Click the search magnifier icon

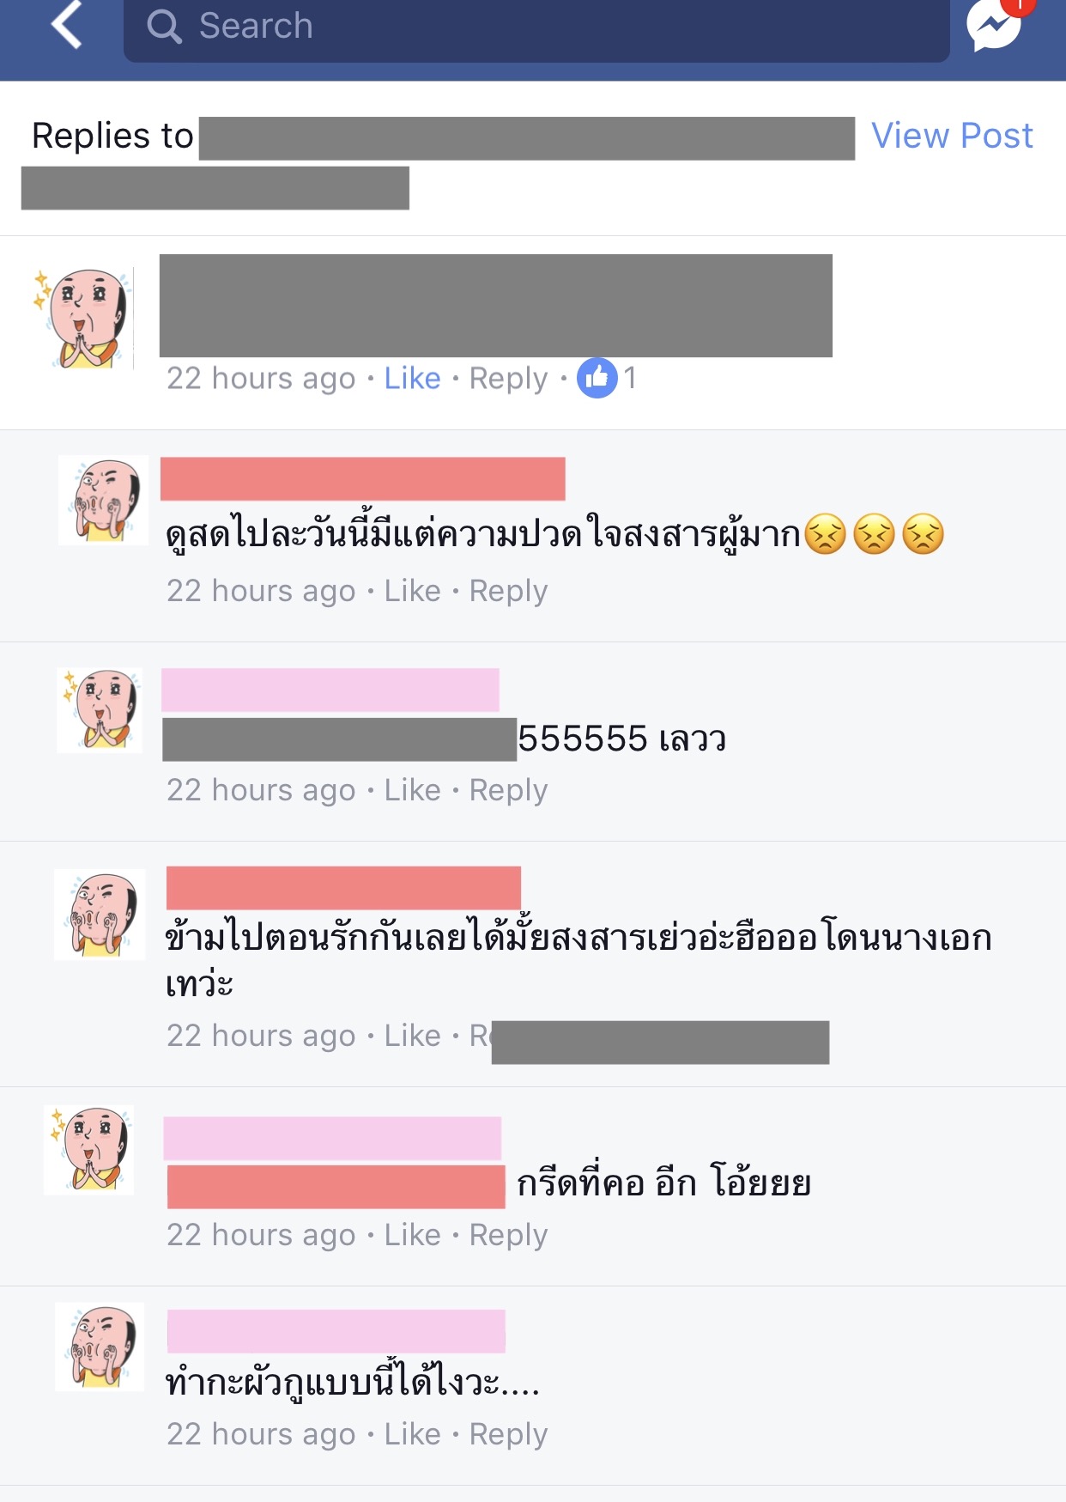pos(164,26)
